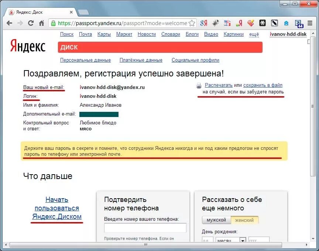
Task: Click the blue double-chevron extension icon
Action: [286, 23]
